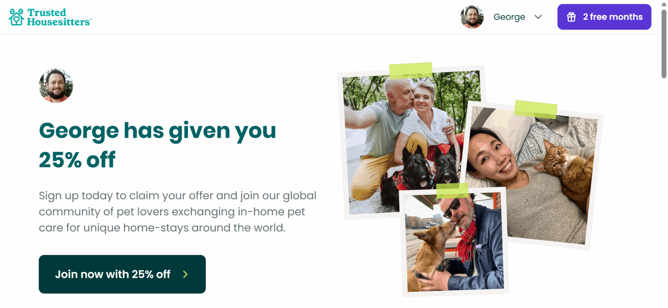The height and width of the screenshot is (308, 668).
Task: Click the "2 free months" button label
Action: pos(613,17)
